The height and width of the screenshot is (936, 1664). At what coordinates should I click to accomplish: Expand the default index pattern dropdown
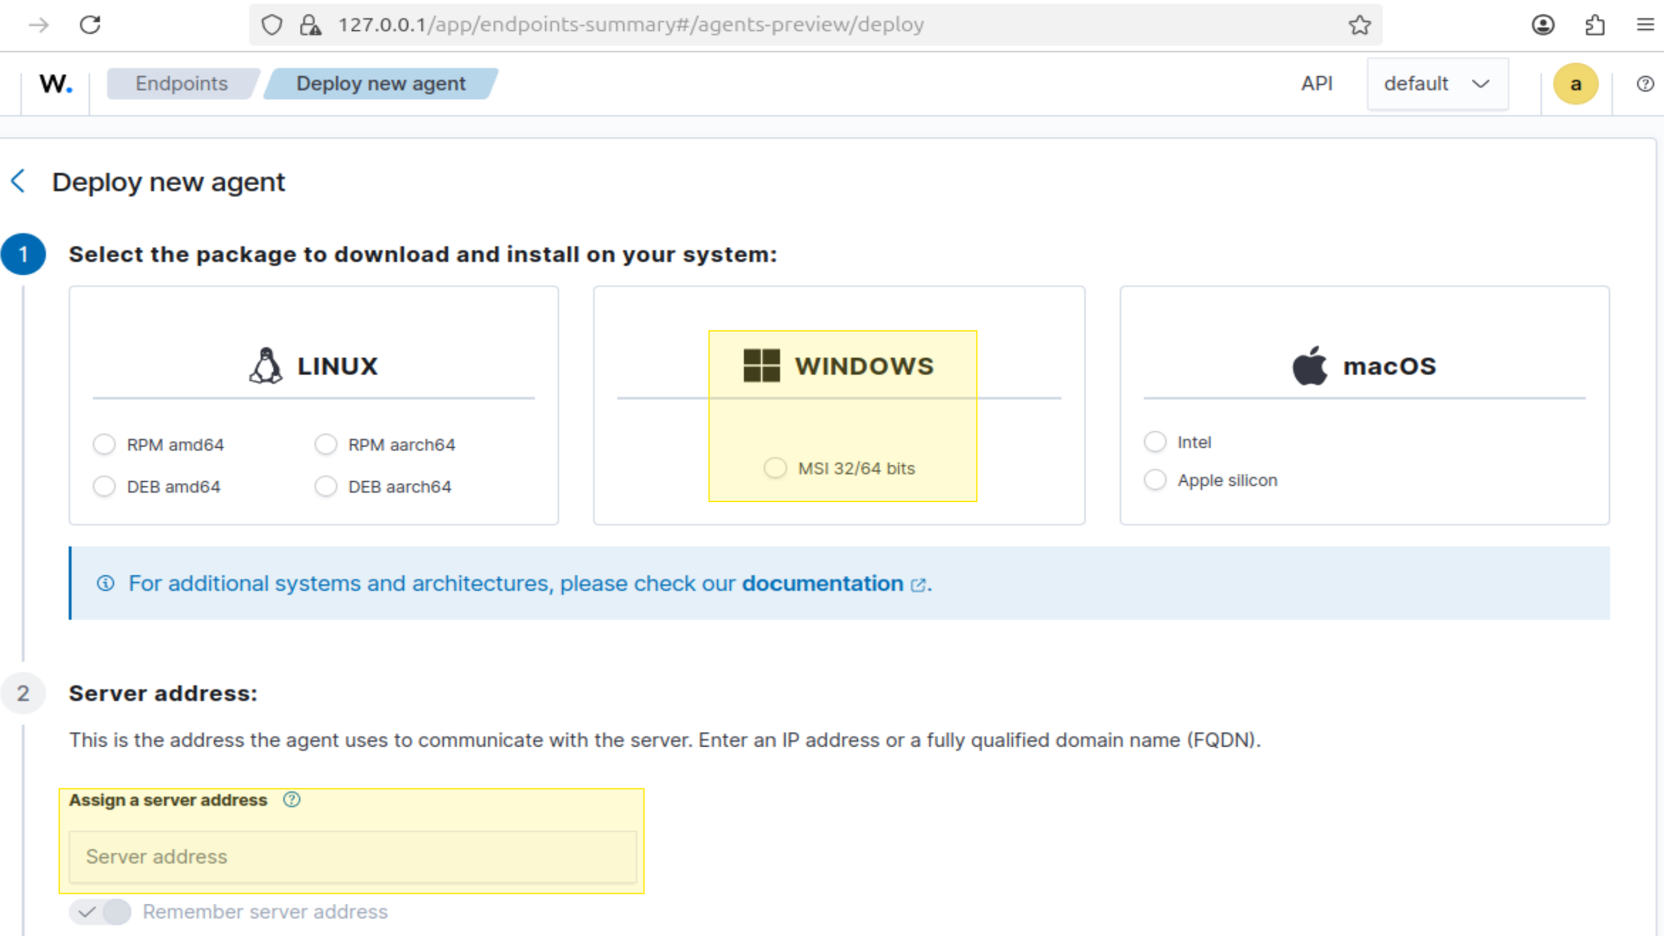point(1437,84)
